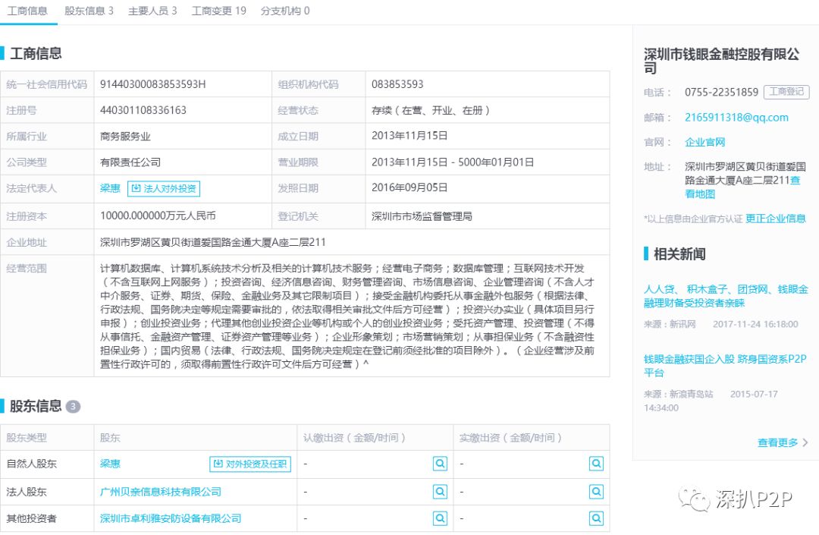Click the credit code 91440300083853593H
The image size is (819, 535).
pyautogui.click(x=153, y=84)
